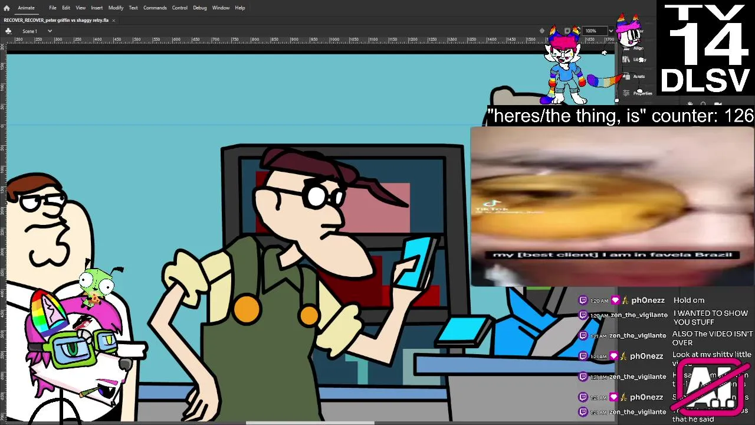Screen dimensions: 755x425
Task: Select the Animate workspace tab
Action: (26, 8)
